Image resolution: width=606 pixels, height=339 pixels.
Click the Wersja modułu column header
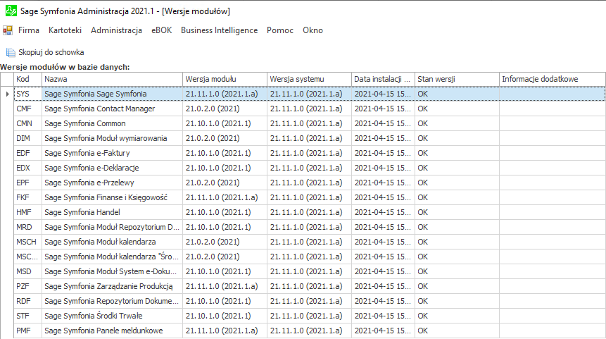224,79
